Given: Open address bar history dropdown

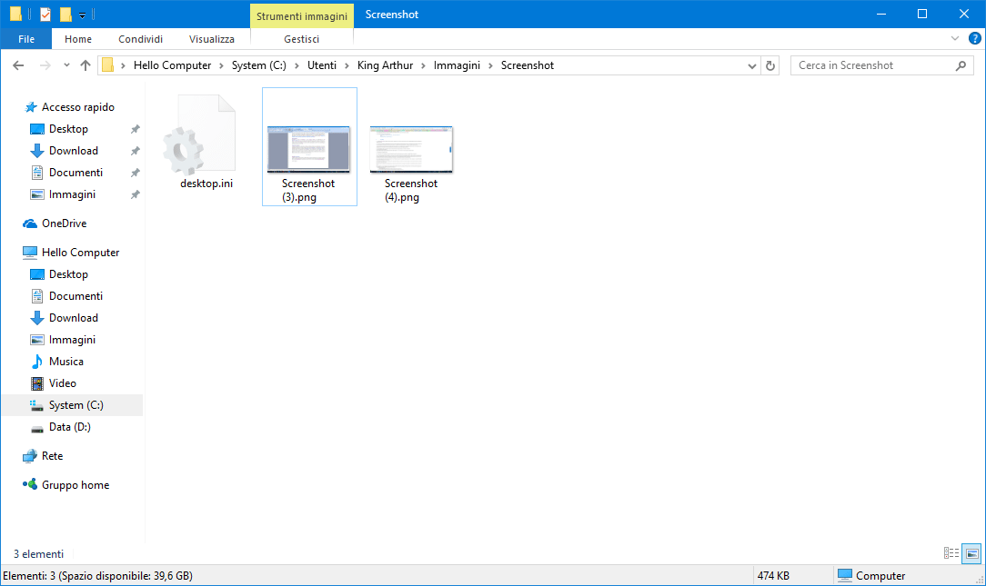Looking at the screenshot, I should (x=751, y=65).
